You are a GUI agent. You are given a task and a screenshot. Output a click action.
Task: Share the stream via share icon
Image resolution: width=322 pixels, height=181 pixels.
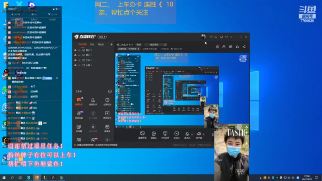pos(244,47)
